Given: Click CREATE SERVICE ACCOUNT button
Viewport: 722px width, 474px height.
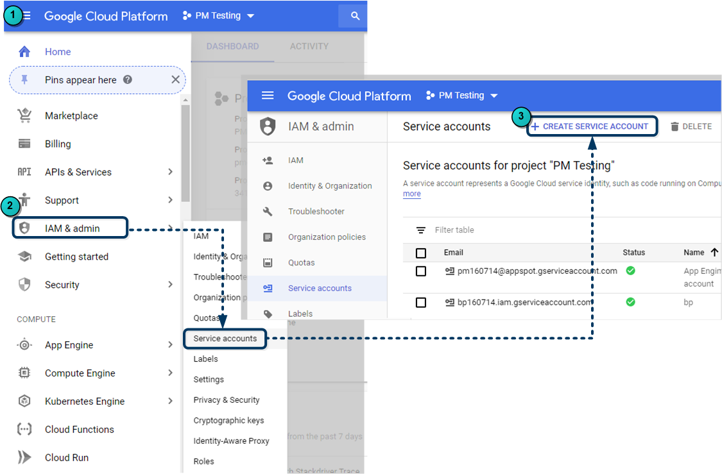Looking at the screenshot, I should point(592,126).
